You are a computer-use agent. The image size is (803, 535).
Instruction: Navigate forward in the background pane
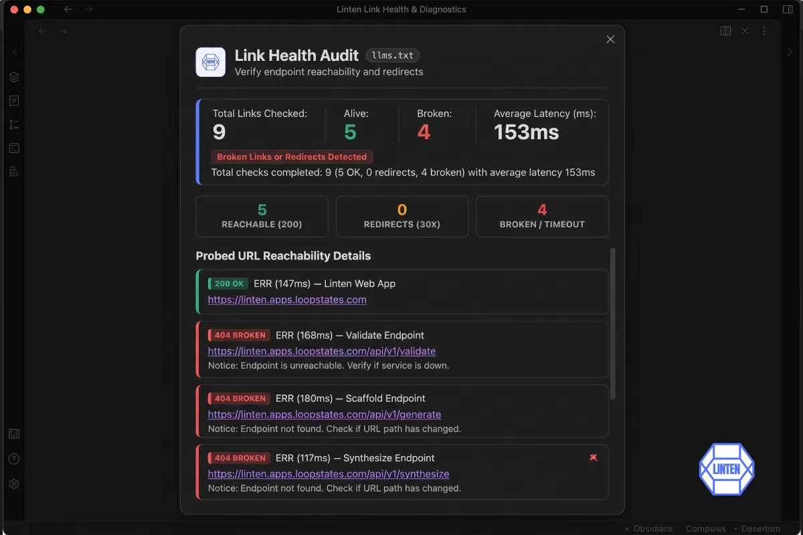pyautogui.click(x=63, y=31)
